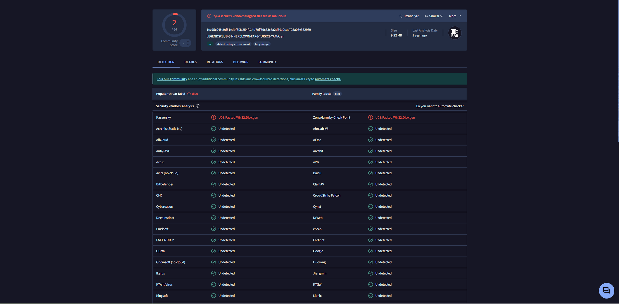Click the check icon in the Arcabit row
Viewport: 619px width, 304px height.
(371, 151)
